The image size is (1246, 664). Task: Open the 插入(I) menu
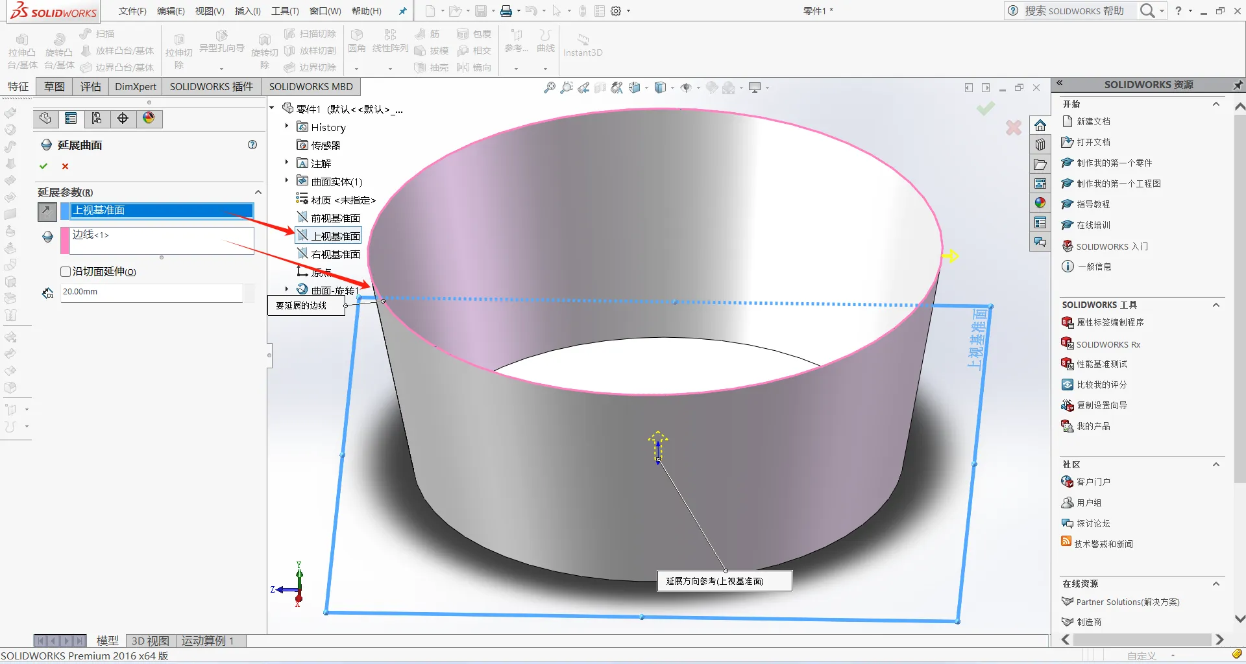247,11
